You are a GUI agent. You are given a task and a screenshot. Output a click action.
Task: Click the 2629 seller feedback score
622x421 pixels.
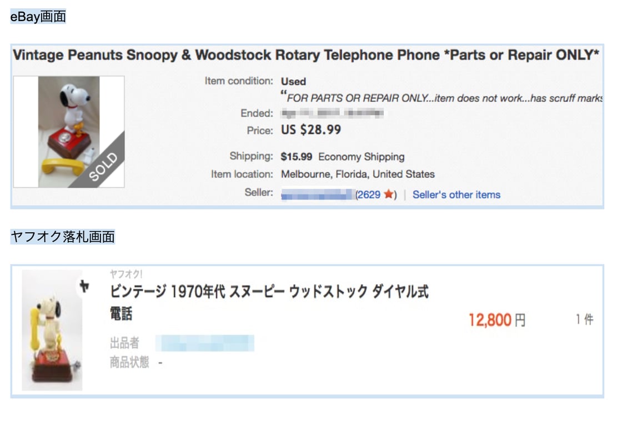click(370, 195)
